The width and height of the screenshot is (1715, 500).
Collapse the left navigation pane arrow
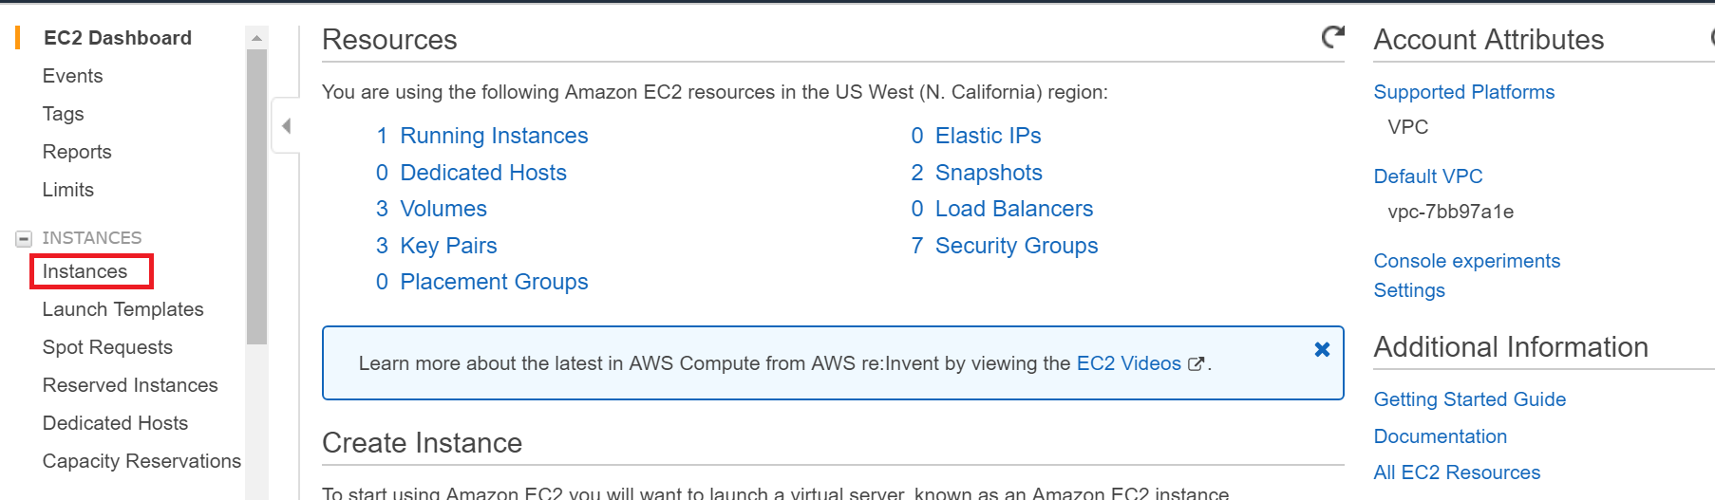click(x=286, y=125)
